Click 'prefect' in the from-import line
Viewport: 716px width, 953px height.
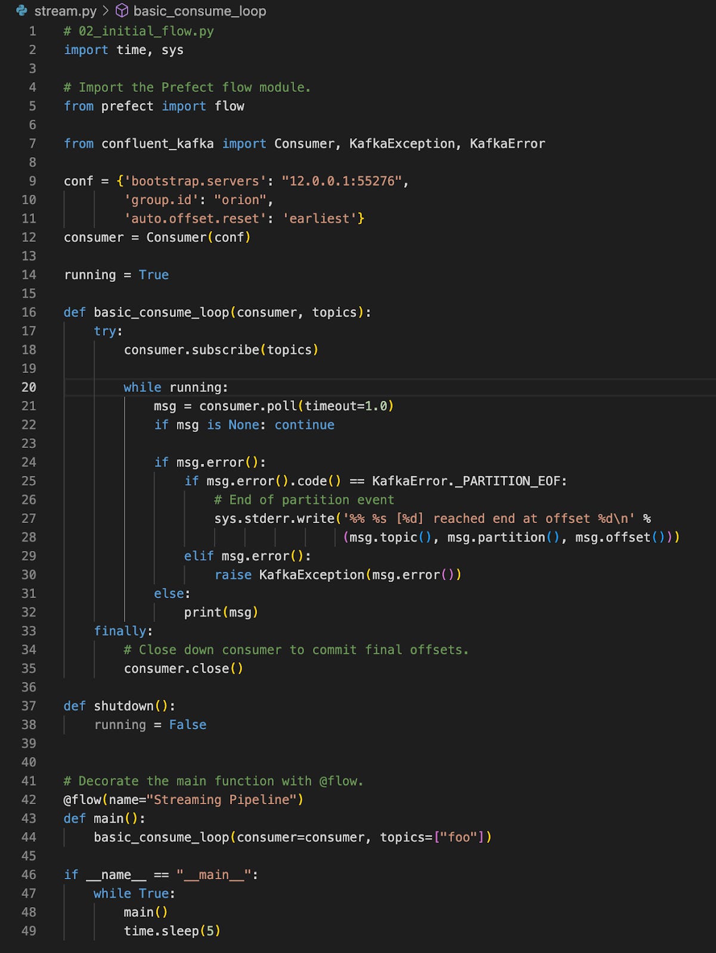(x=128, y=106)
